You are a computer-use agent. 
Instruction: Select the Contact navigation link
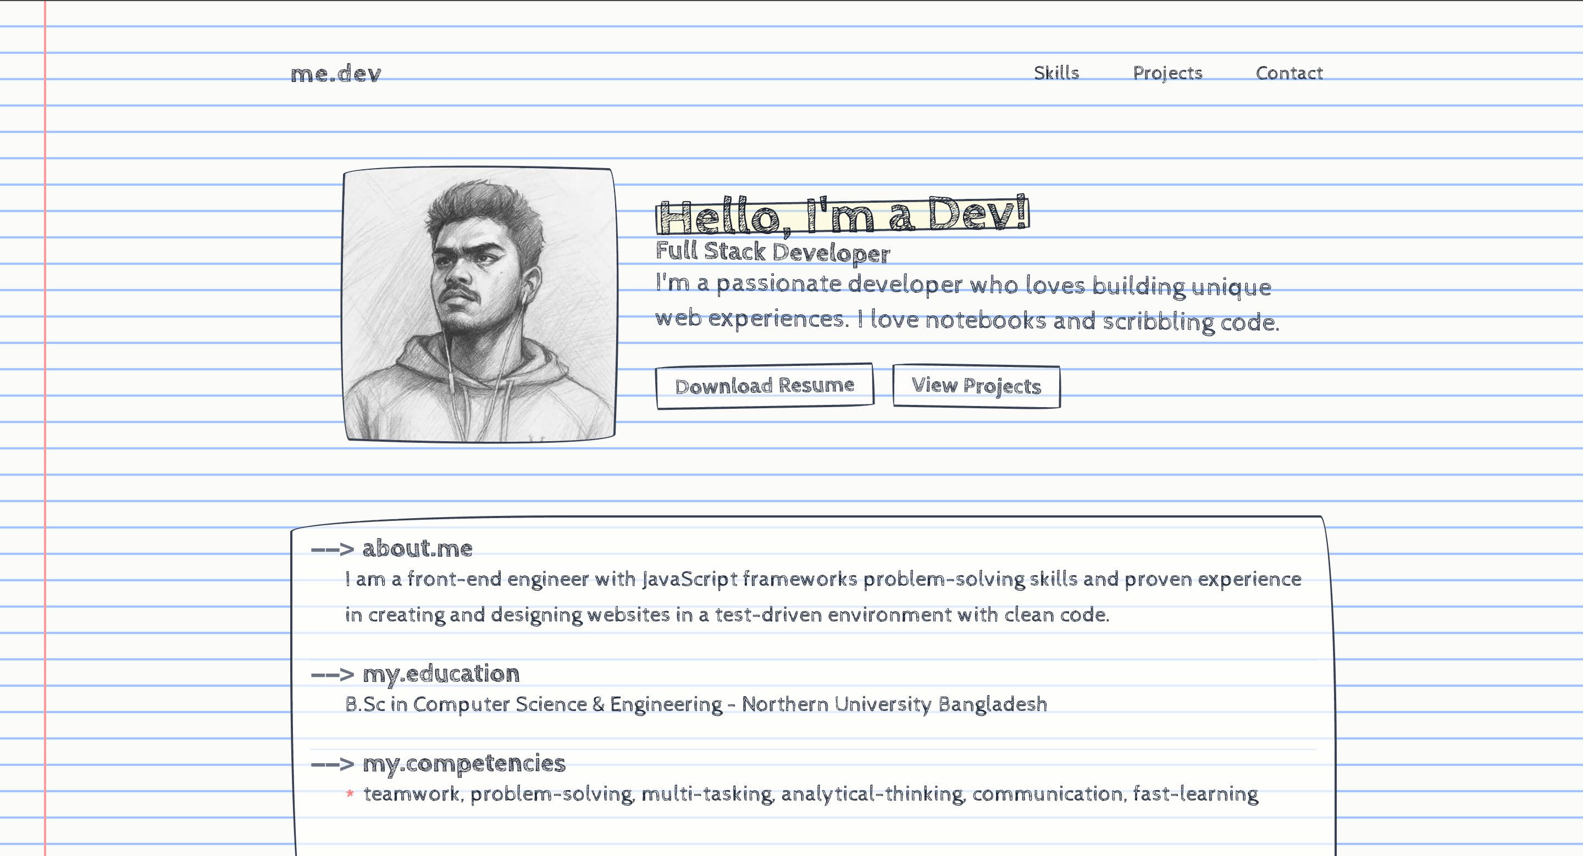coord(1288,73)
